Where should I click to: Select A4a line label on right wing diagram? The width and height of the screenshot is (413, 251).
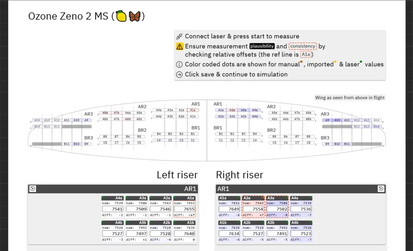(255, 110)
